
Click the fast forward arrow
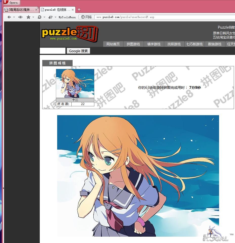click(x=20, y=17)
